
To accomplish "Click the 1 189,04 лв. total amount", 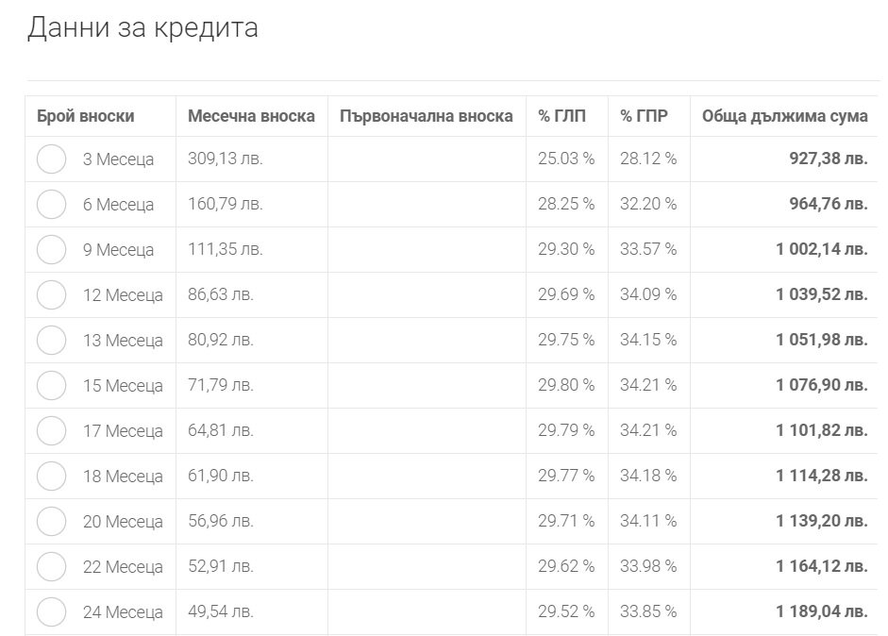I will coord(822,611).
